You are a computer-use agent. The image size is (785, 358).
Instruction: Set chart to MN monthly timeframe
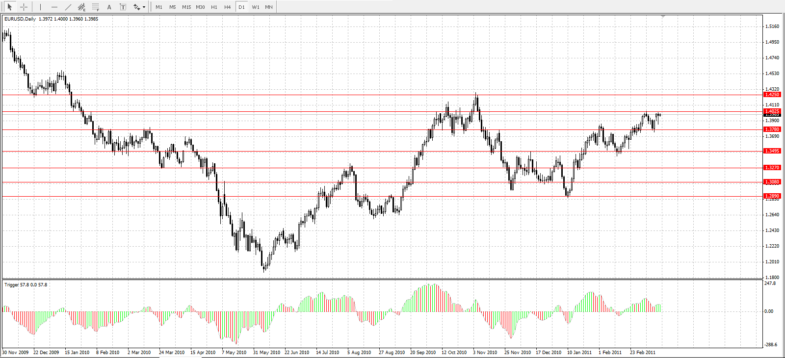coord(269,7)
